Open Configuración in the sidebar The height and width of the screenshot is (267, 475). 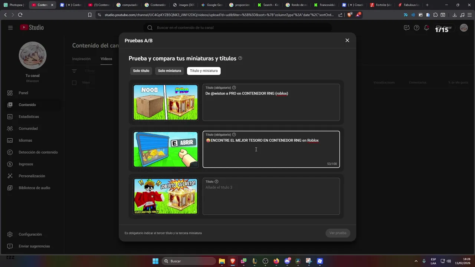point(32,234)
